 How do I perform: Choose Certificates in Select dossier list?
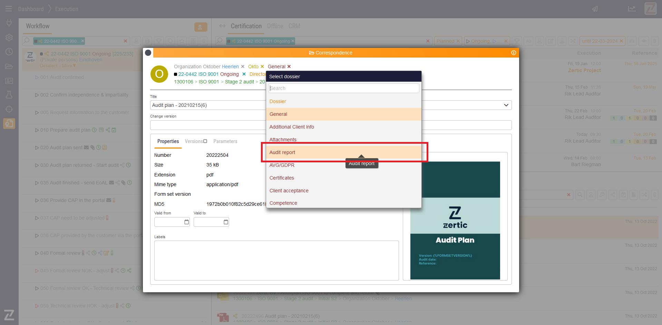(282, 178)
